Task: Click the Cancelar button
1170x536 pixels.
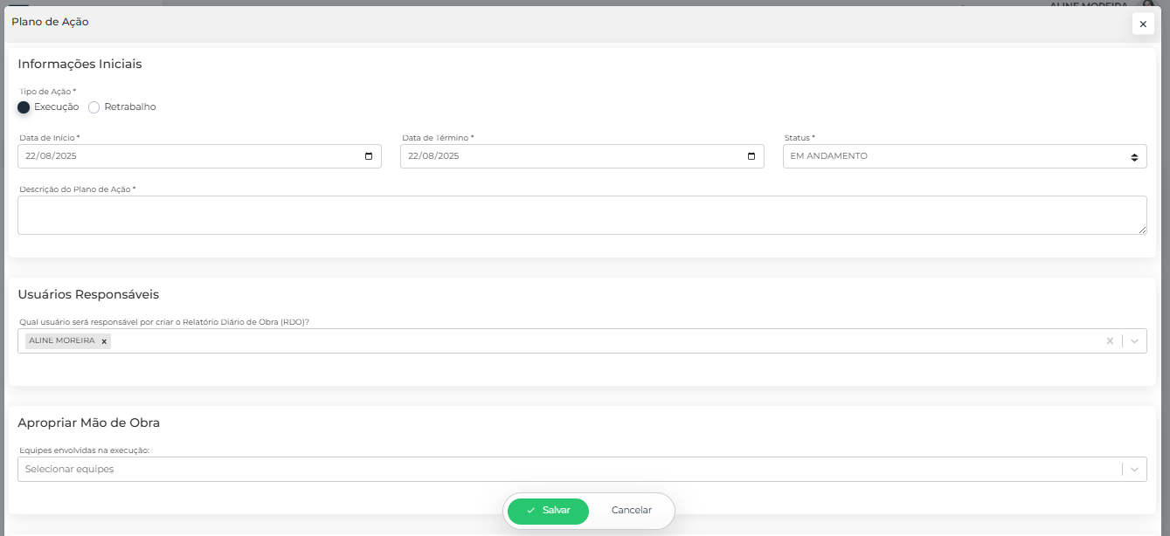Action: tap(631, 511)
